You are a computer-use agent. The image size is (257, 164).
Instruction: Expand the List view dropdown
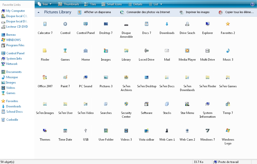click(x=162, y=4)
